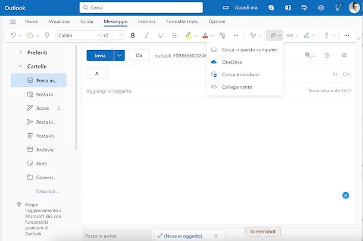Open the Archivio folder

tap(39, 149)
